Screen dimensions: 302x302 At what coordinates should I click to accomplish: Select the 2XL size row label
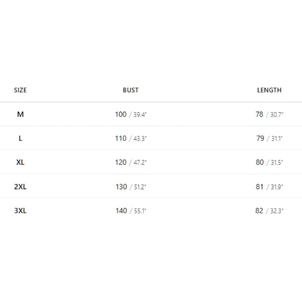[x=20, y=186]
